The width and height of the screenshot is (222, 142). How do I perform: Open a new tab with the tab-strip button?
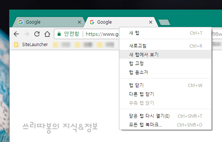(164, 22)
